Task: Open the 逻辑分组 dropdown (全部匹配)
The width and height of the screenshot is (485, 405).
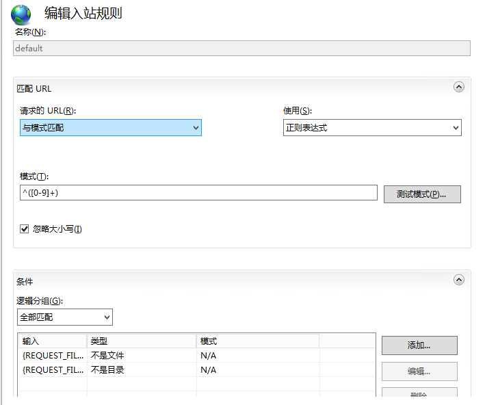Action: pyautogui.click(x=65, y=317)
